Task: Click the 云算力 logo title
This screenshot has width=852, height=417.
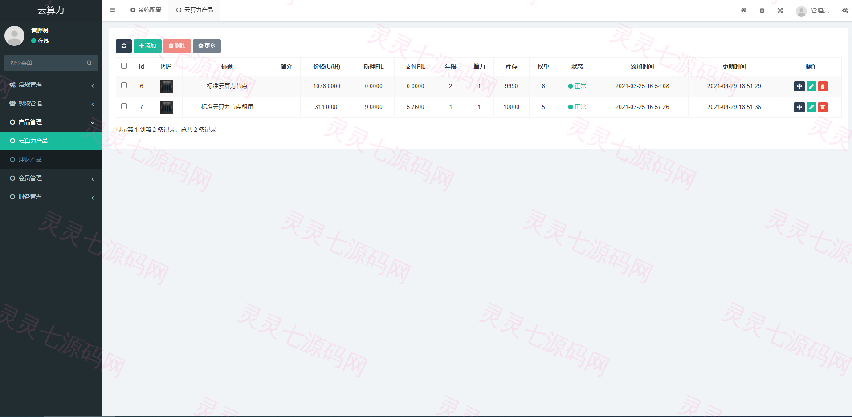Action: [x=51, y=10]
